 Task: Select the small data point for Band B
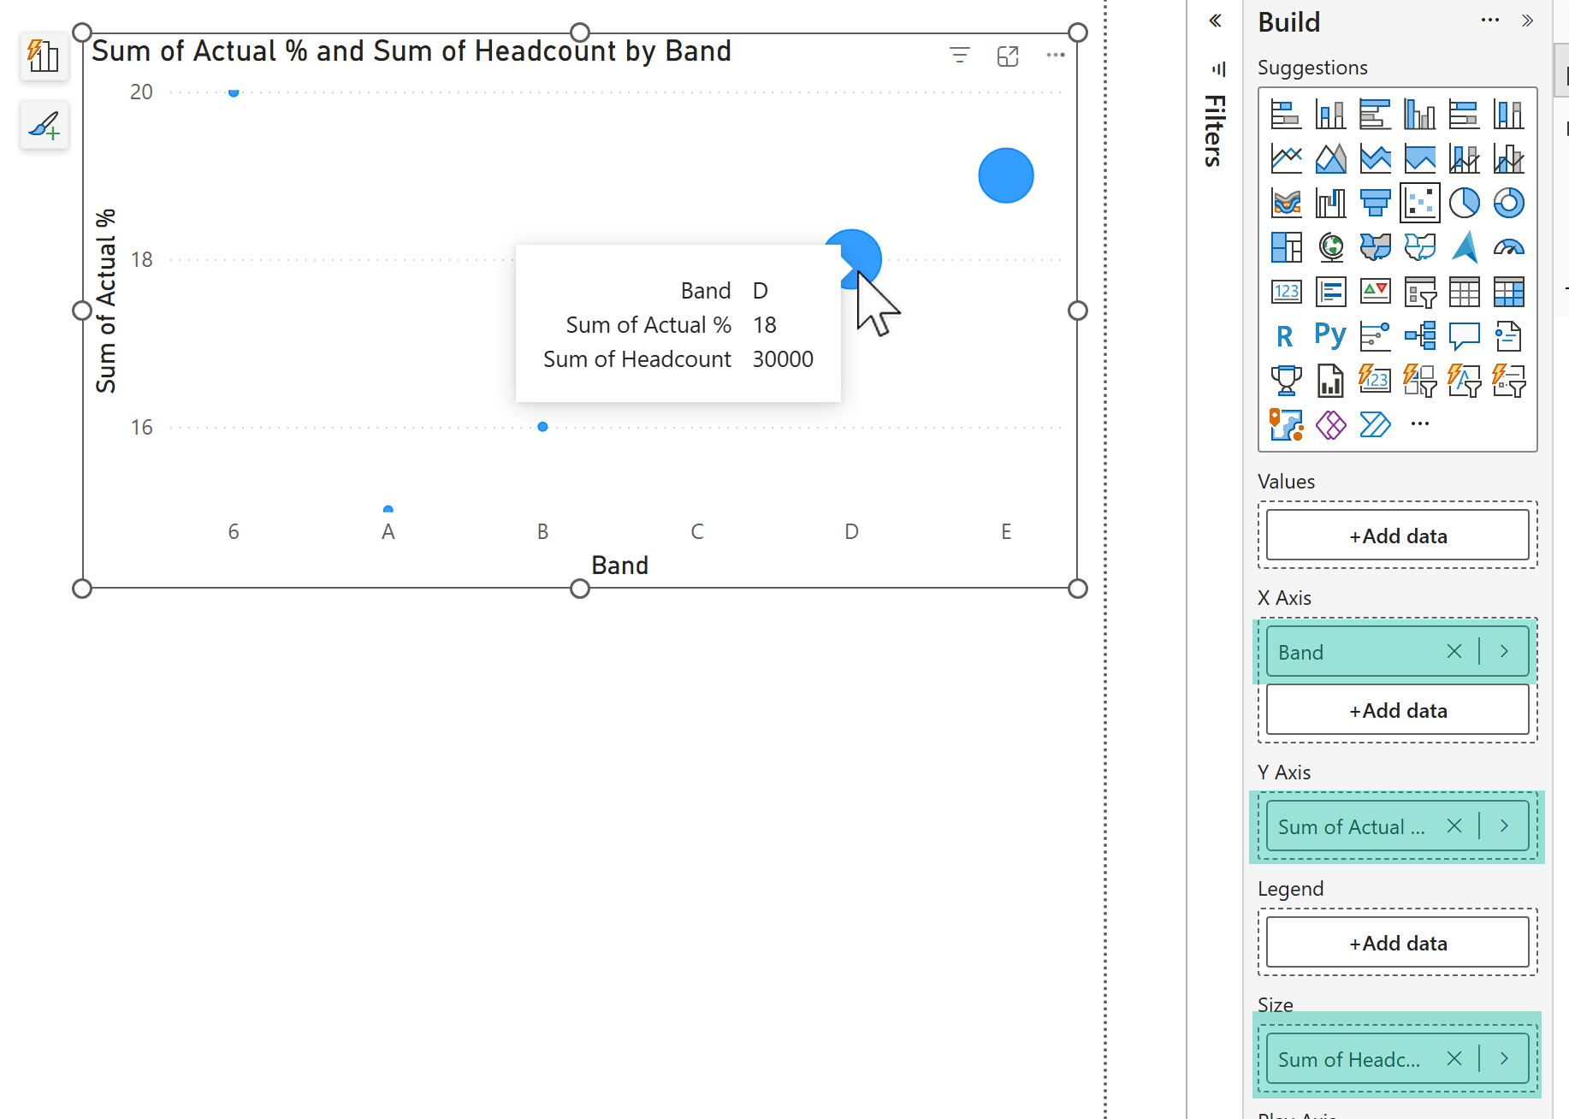pyautogui.click(x=542, y=427)
